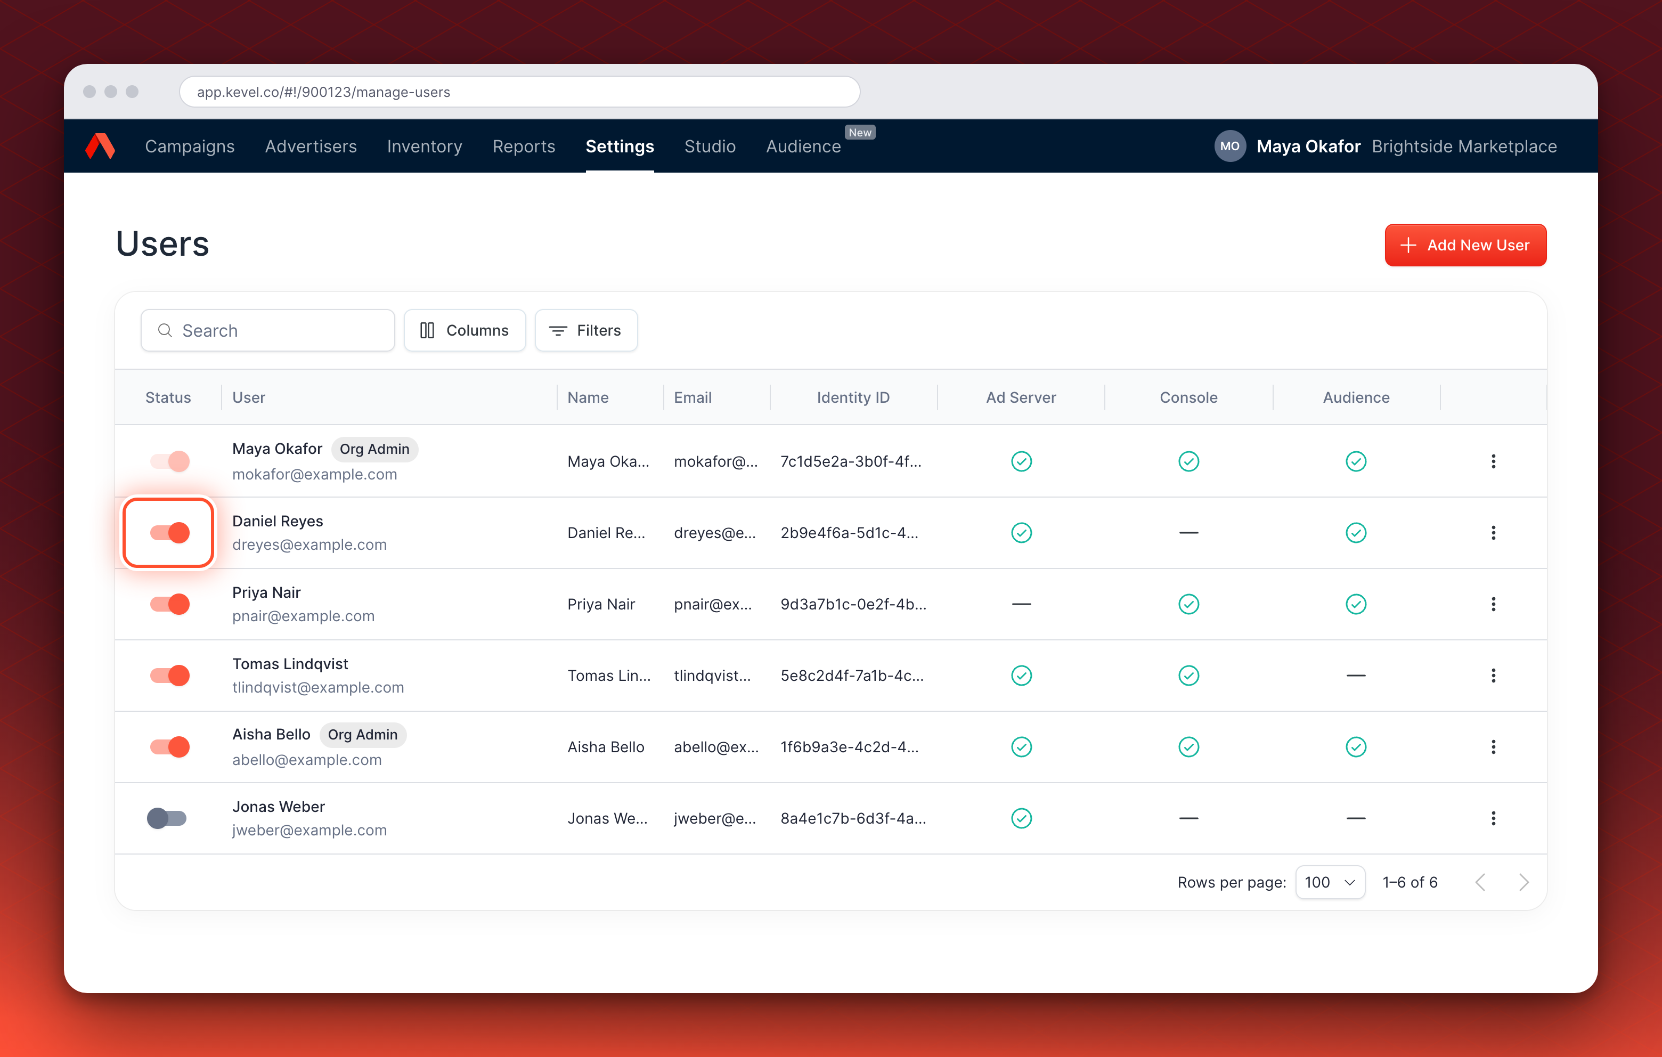The width and height of the screenshot is (1662, 1057).
Task: Sort by the Ad Server column header
Action: (x=1021, y=397)
